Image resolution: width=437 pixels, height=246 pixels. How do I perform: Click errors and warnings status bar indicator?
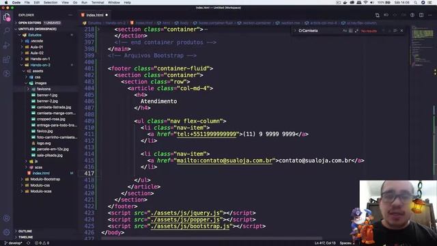[42, 243]
